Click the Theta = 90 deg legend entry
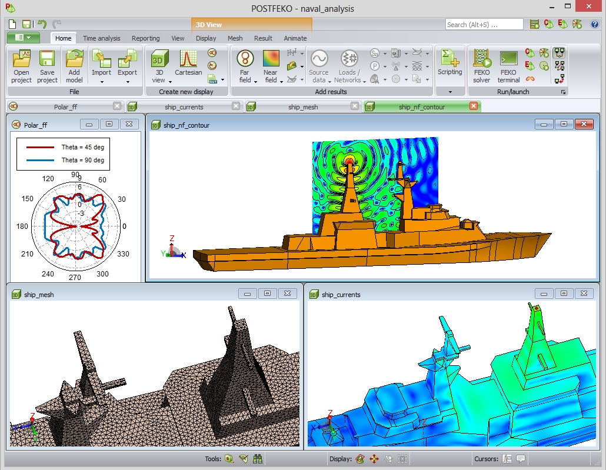Screen dimensions: 606x470 click(x=65, y=160)
